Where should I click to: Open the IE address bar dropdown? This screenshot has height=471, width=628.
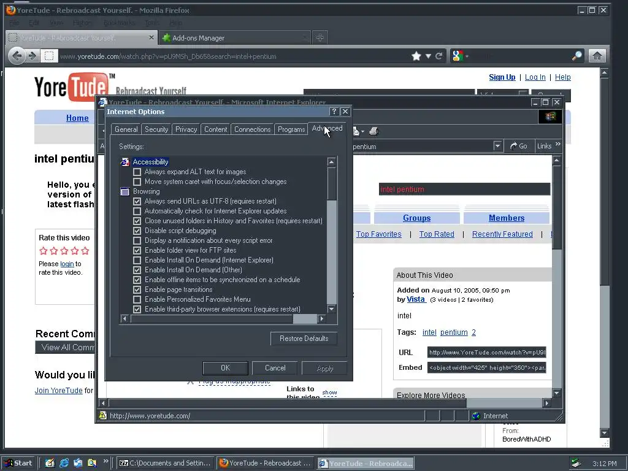tap(497, 146)
